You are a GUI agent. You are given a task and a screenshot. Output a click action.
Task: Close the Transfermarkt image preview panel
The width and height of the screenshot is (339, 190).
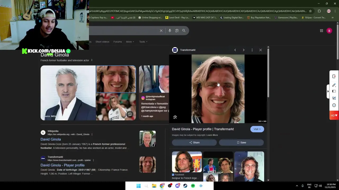pos(261,50)
